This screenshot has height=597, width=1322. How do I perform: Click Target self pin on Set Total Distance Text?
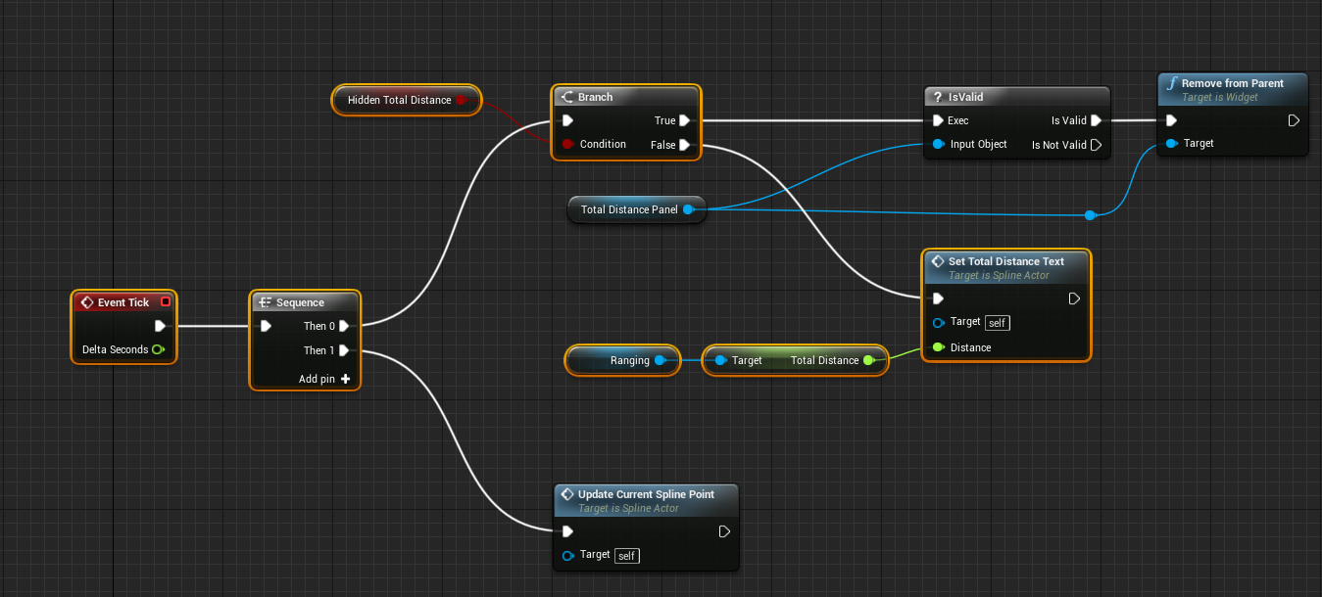[938, 322]
